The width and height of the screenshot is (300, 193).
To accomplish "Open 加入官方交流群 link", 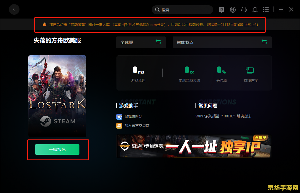I will (137, 126).
